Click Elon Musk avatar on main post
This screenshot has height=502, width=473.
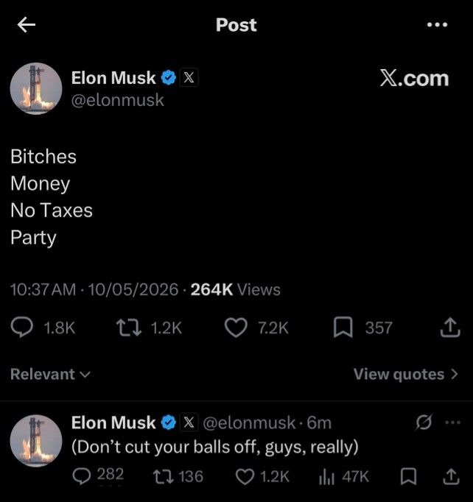click(36, 88)
